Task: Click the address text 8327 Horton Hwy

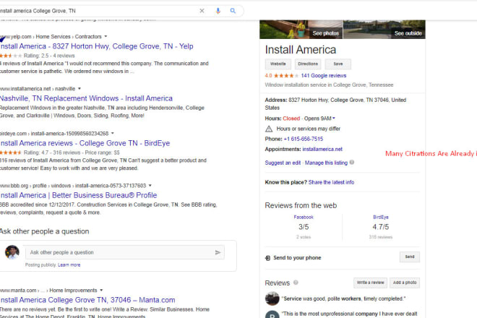Action: tap(335, 103)
